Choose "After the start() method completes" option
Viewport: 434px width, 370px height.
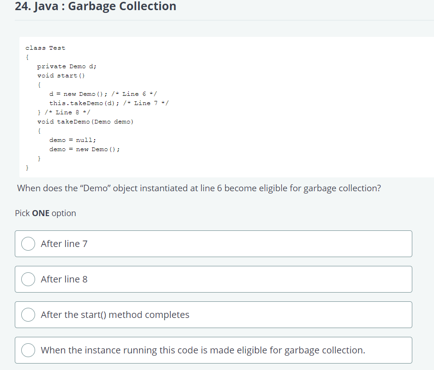coord(28,315)
